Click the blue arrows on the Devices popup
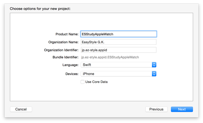Screen dimensions: 203x123 click(x=154, y=74)
